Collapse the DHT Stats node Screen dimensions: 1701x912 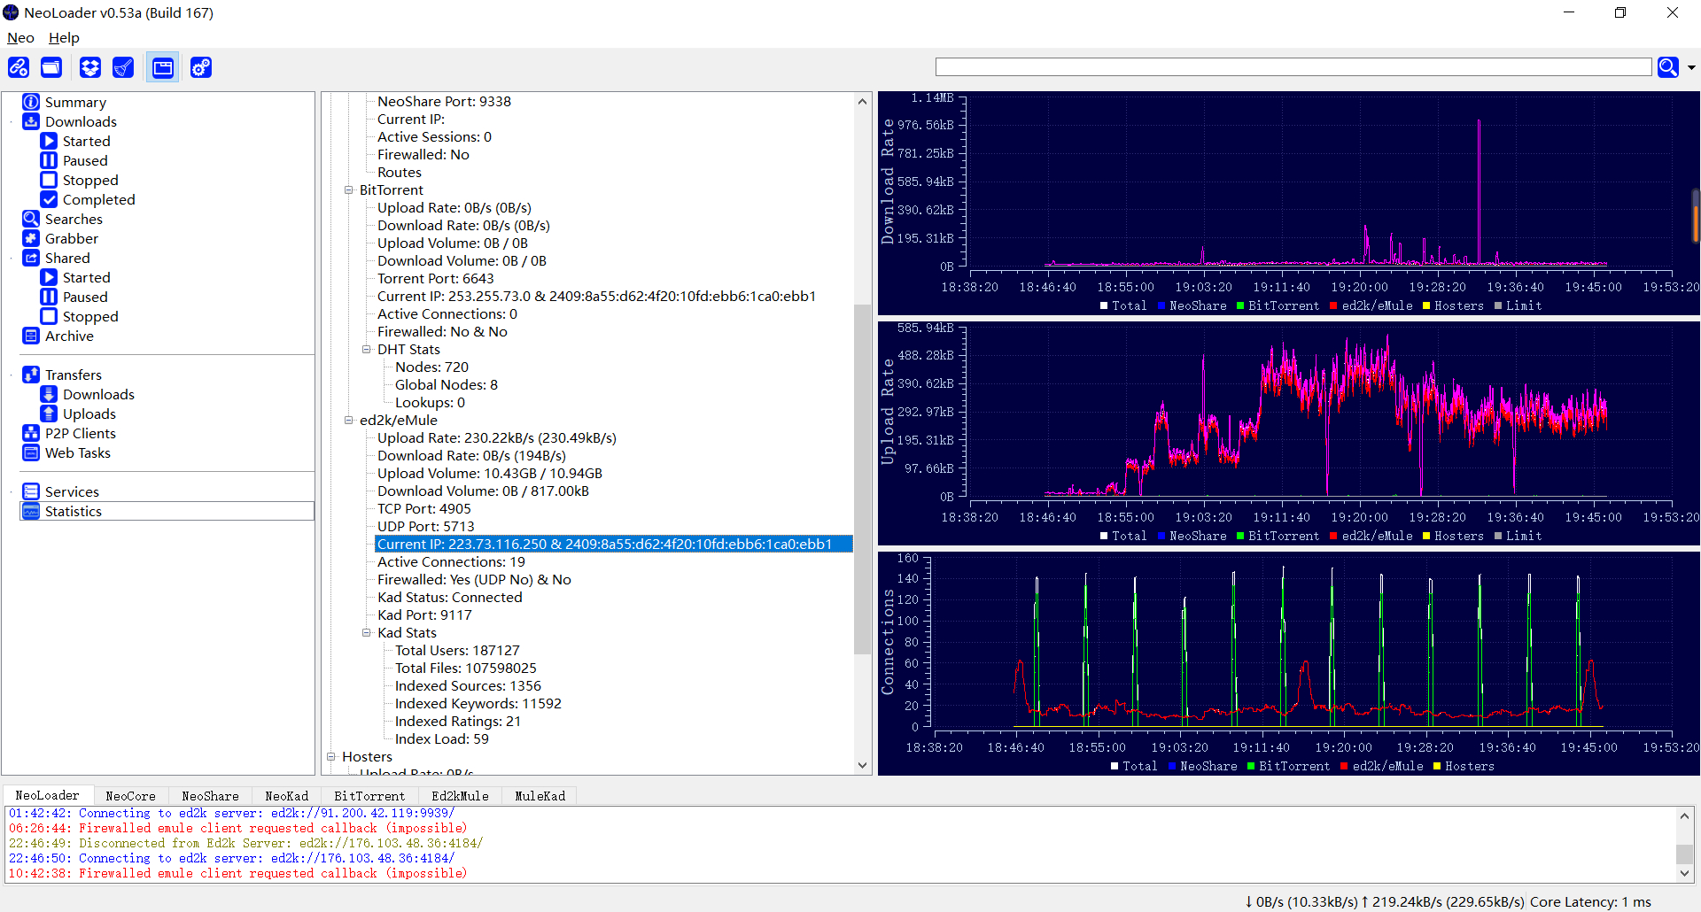(367, 350)
